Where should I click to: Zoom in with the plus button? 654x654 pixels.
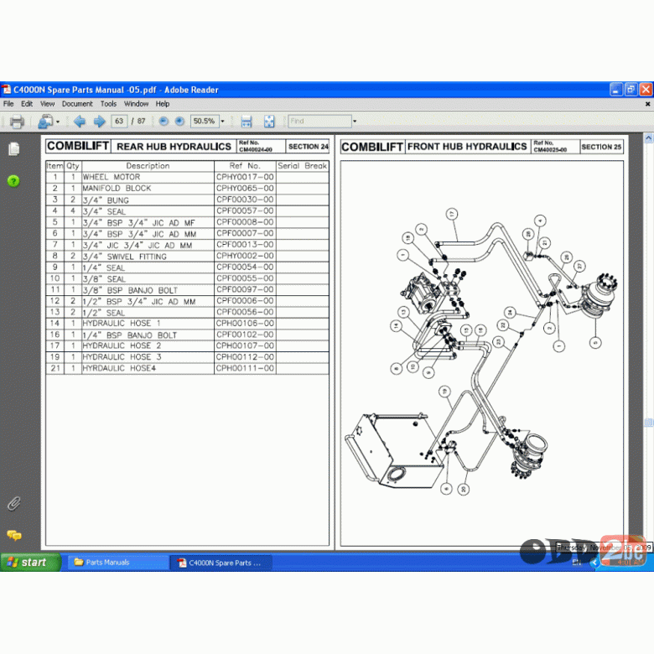179,121
